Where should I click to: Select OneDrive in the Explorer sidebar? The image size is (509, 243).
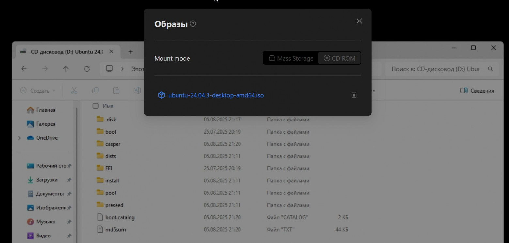click(42, 138)
